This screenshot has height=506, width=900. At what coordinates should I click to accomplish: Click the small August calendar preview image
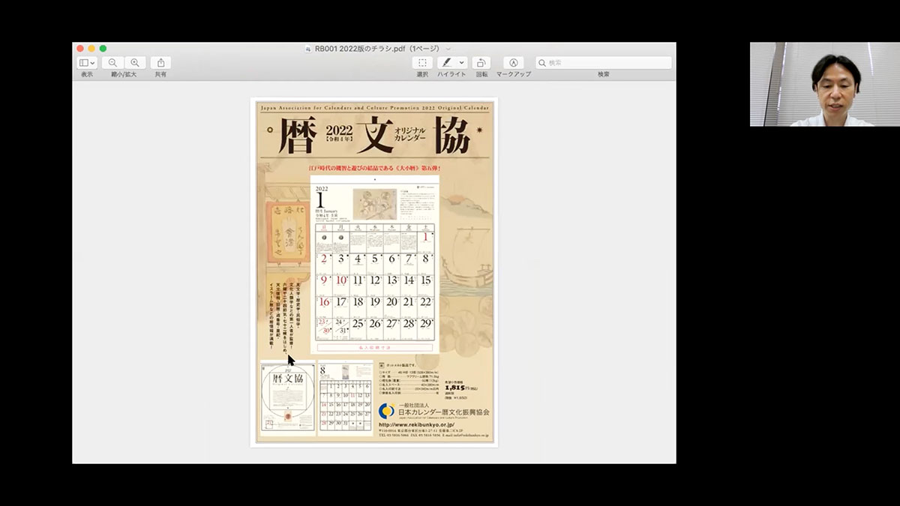tap(345, 399)
